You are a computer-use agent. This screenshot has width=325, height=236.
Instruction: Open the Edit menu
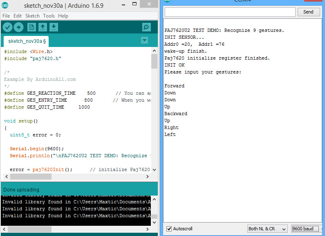pos(18,16)
